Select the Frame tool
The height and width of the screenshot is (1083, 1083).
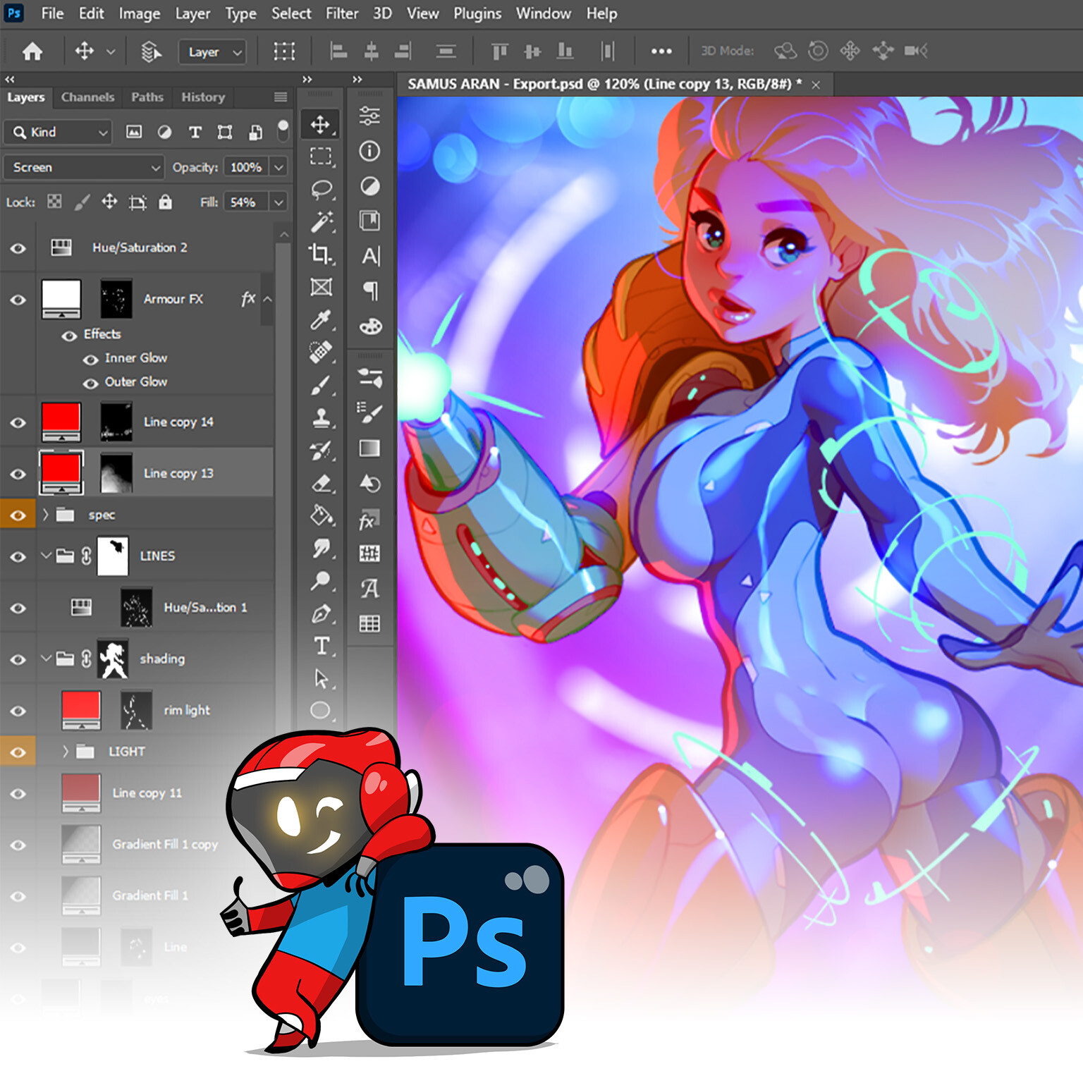(x=322, y=287)
